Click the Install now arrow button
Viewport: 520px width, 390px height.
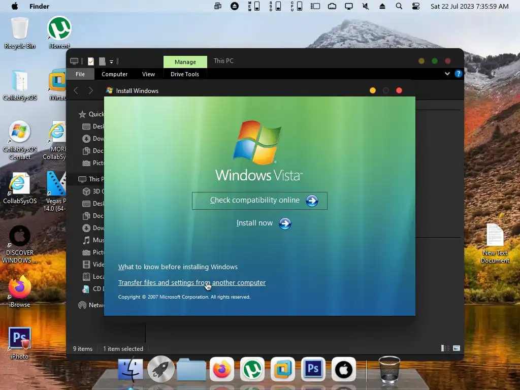click(x=285, y=223)
